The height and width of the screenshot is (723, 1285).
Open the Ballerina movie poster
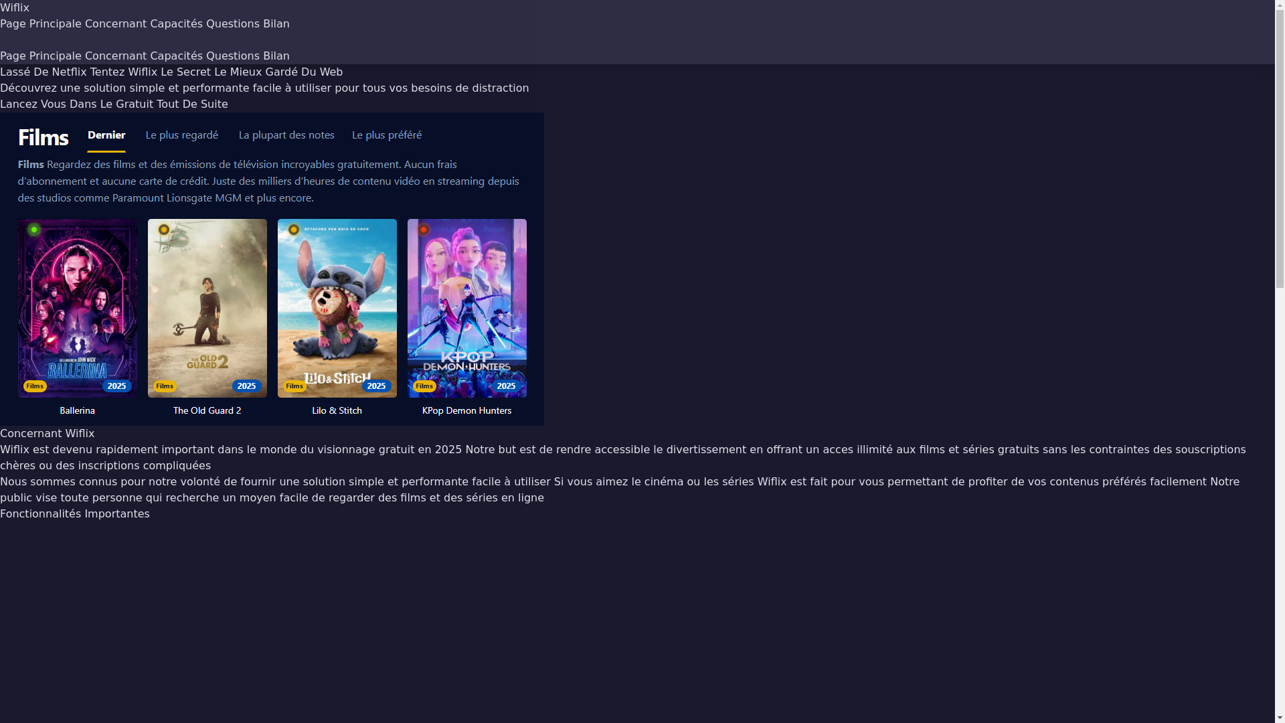tap(78, 308)
